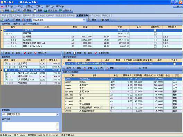Click the 删除 button in the 单价列表 toolbar
The width and height of the screenshot is (183, 137).
pyautogui.click(x=16, y=53)
